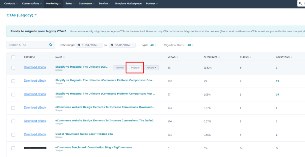Open the 'Shopify vs Magento... Comparison: Dow...' CTA
This screenshot has width=305, height=157.
(x=105, y=80)
